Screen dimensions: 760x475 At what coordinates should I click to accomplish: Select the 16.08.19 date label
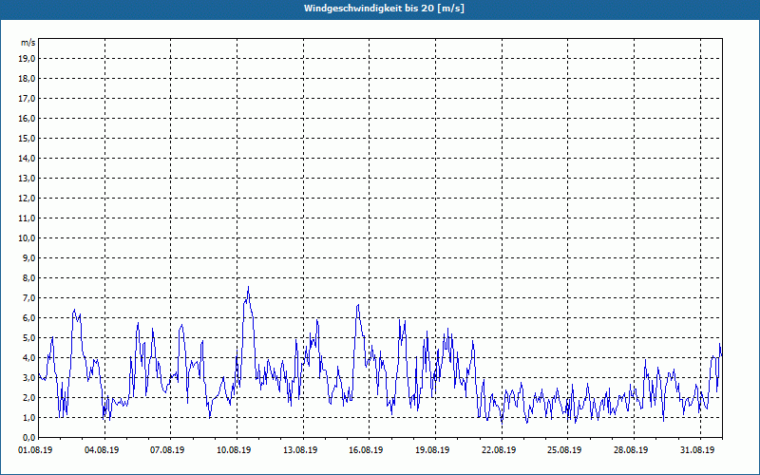point(366,450)
